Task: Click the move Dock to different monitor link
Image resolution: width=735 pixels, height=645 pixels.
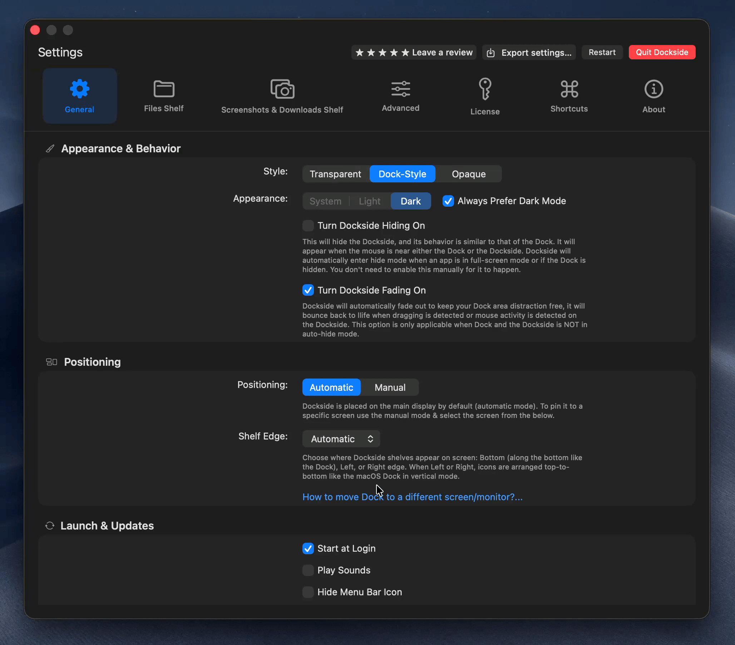Action: 412,497
